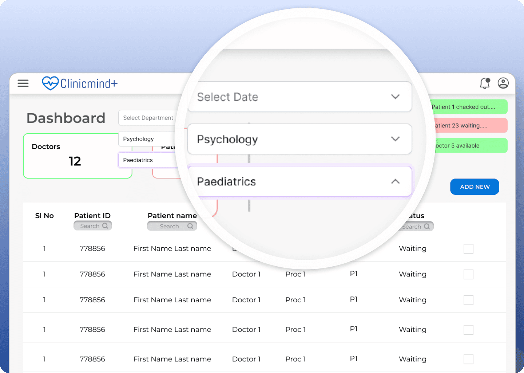Viewport: 524px width, 373px height.
Task: Click the 'Patient 23 waiting' notification
Action: coord(470,125)
